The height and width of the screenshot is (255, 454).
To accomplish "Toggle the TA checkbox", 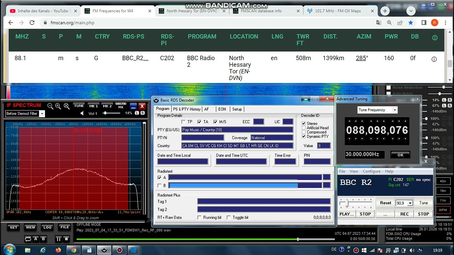I will point(199,122).
